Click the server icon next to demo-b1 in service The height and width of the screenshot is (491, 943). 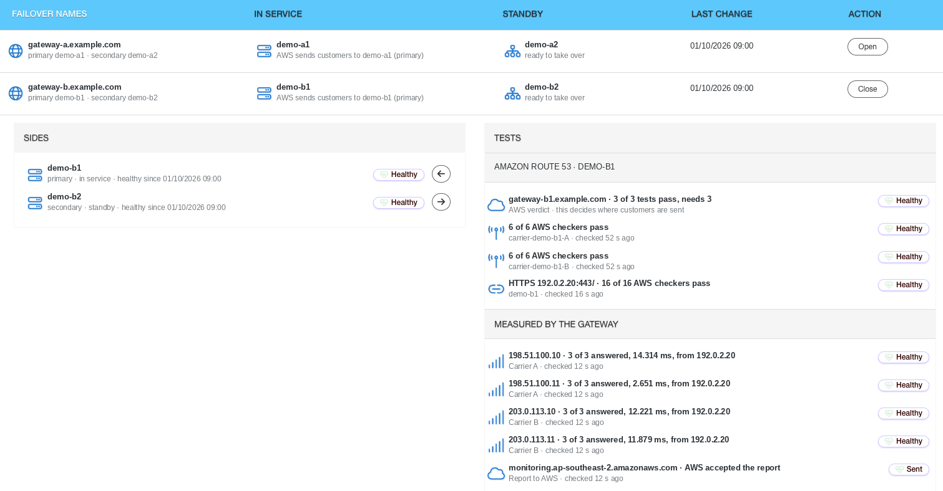point(264,93)
